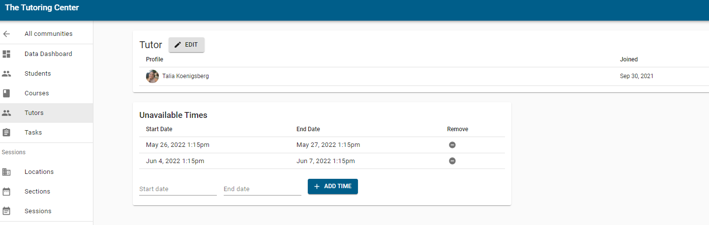Select the Courses book icon
This screenshot has height=225, width=709.
click(6, 93)
